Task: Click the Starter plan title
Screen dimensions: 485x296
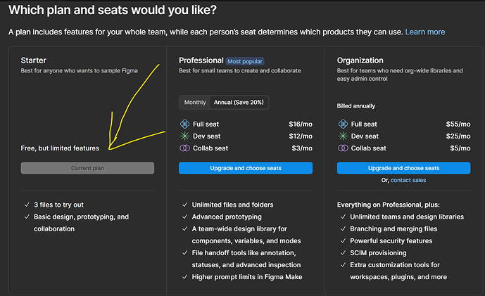Action: 33,60
